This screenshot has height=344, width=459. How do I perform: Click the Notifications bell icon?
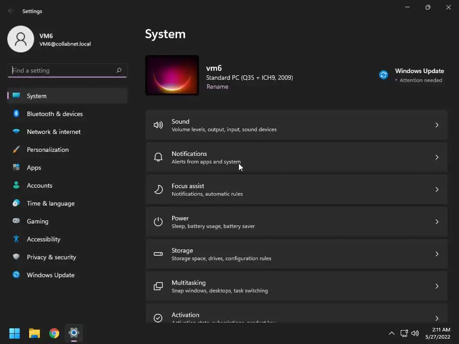coord(158,157)
